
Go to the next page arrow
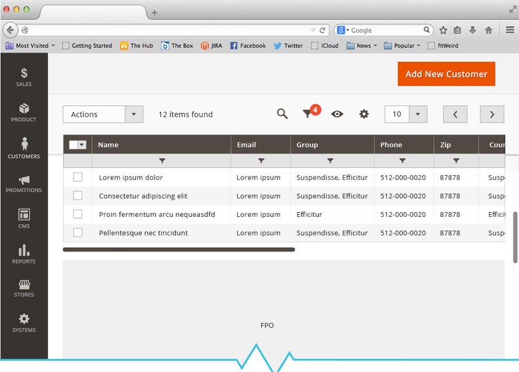491,114
